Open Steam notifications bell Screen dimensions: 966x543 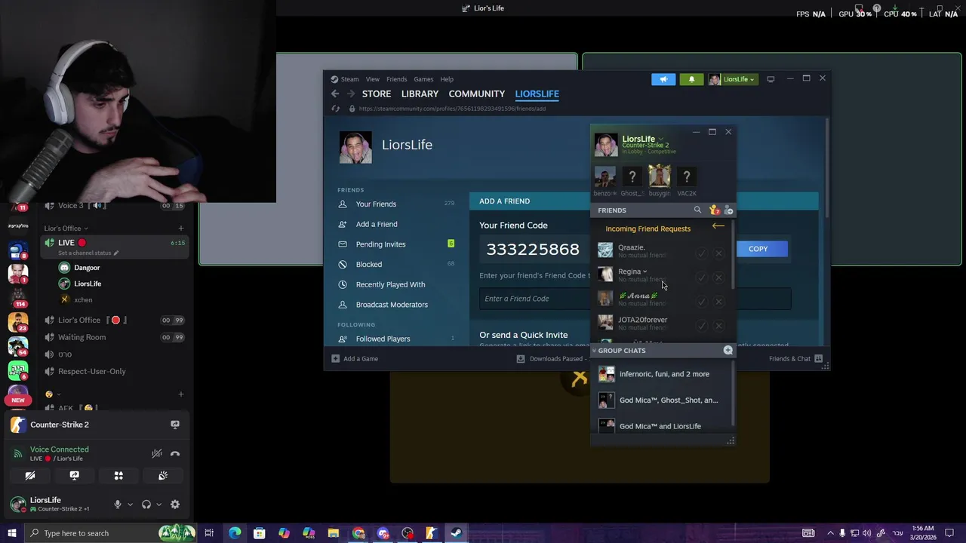[x=691, y=79]
